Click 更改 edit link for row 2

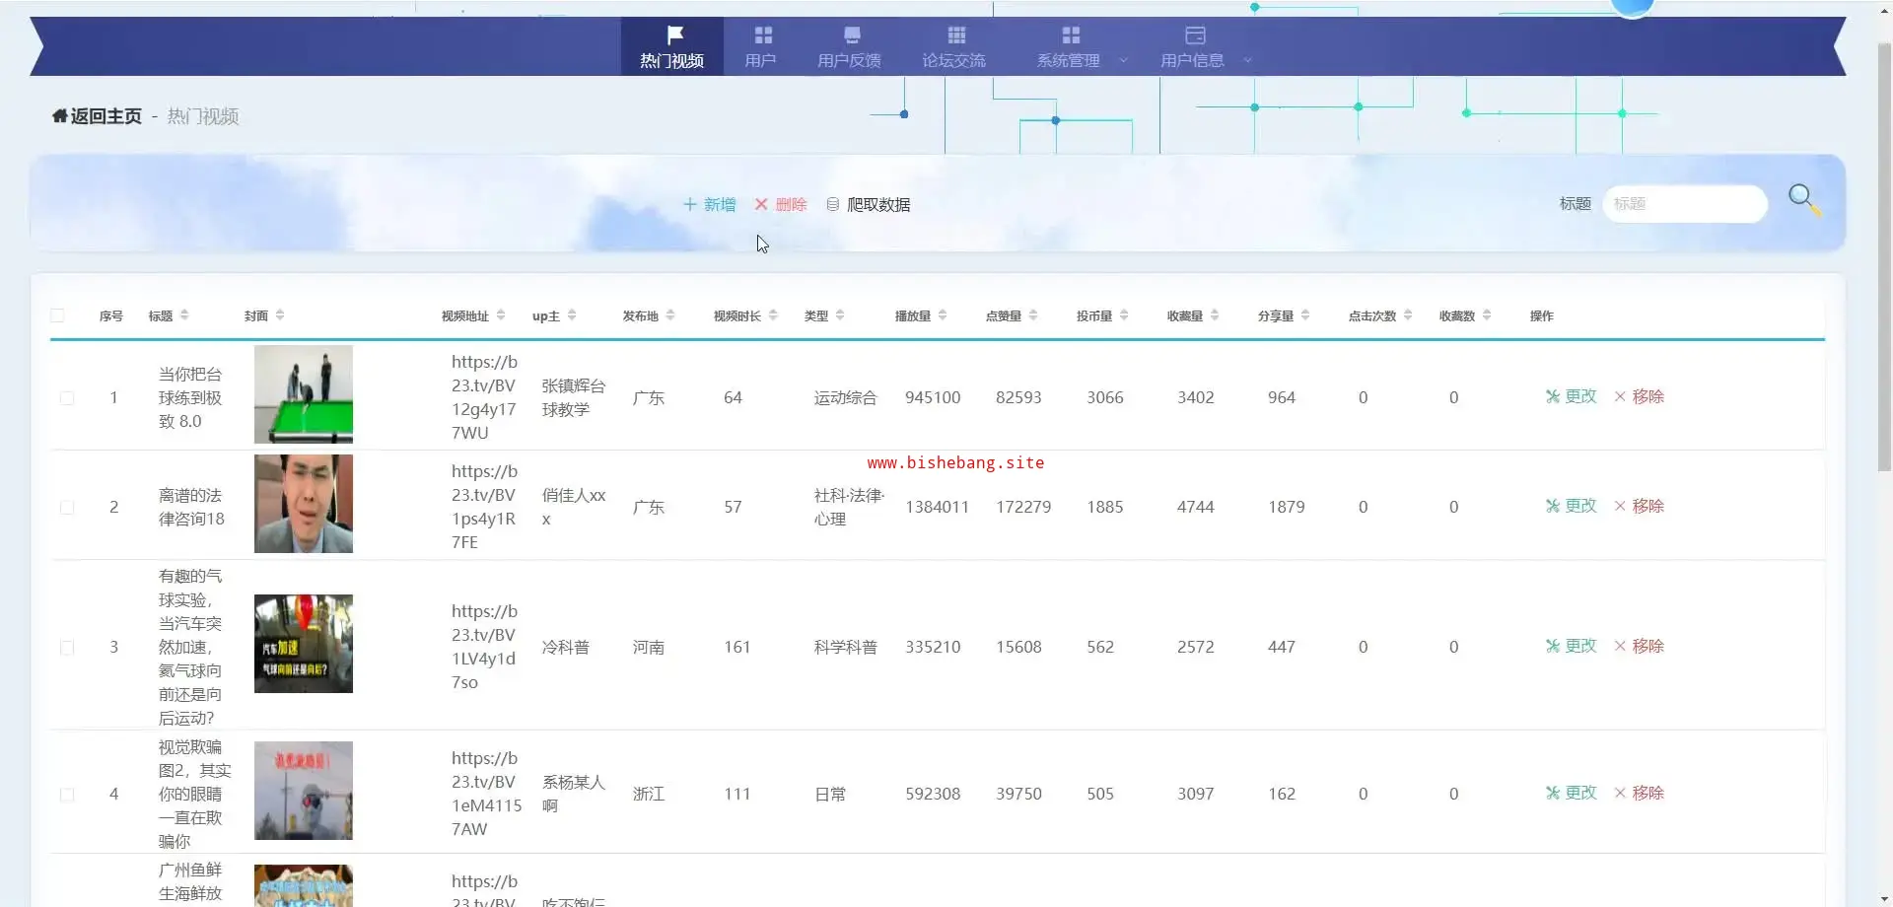(x=1571, y=506)
